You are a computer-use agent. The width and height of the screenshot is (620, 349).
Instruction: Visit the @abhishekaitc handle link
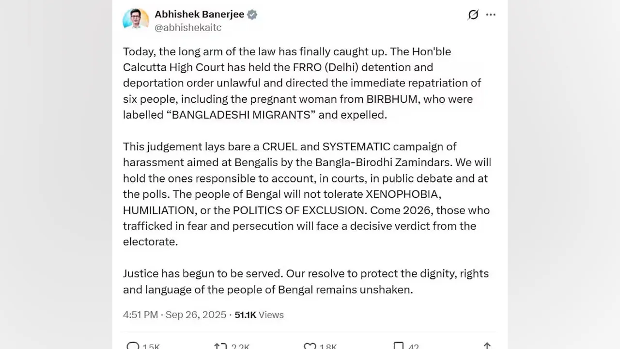(188, 28)
